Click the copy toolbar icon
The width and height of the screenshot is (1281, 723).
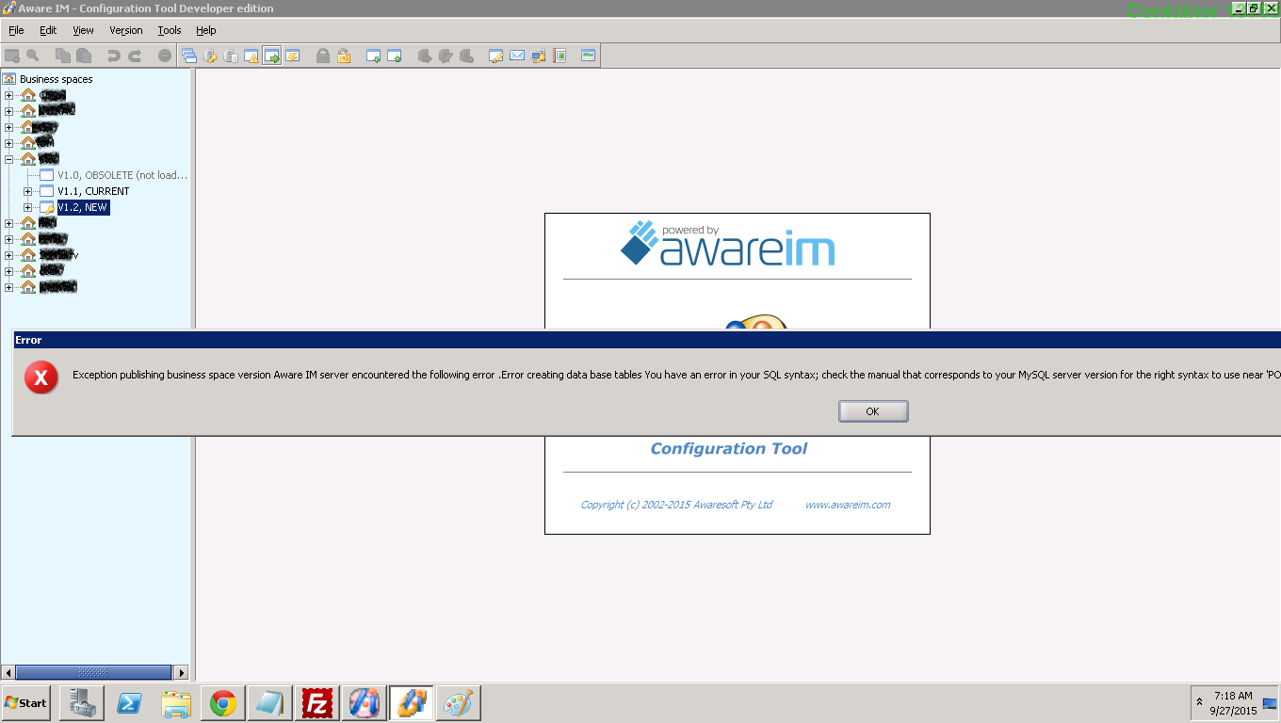pos(63,56)
